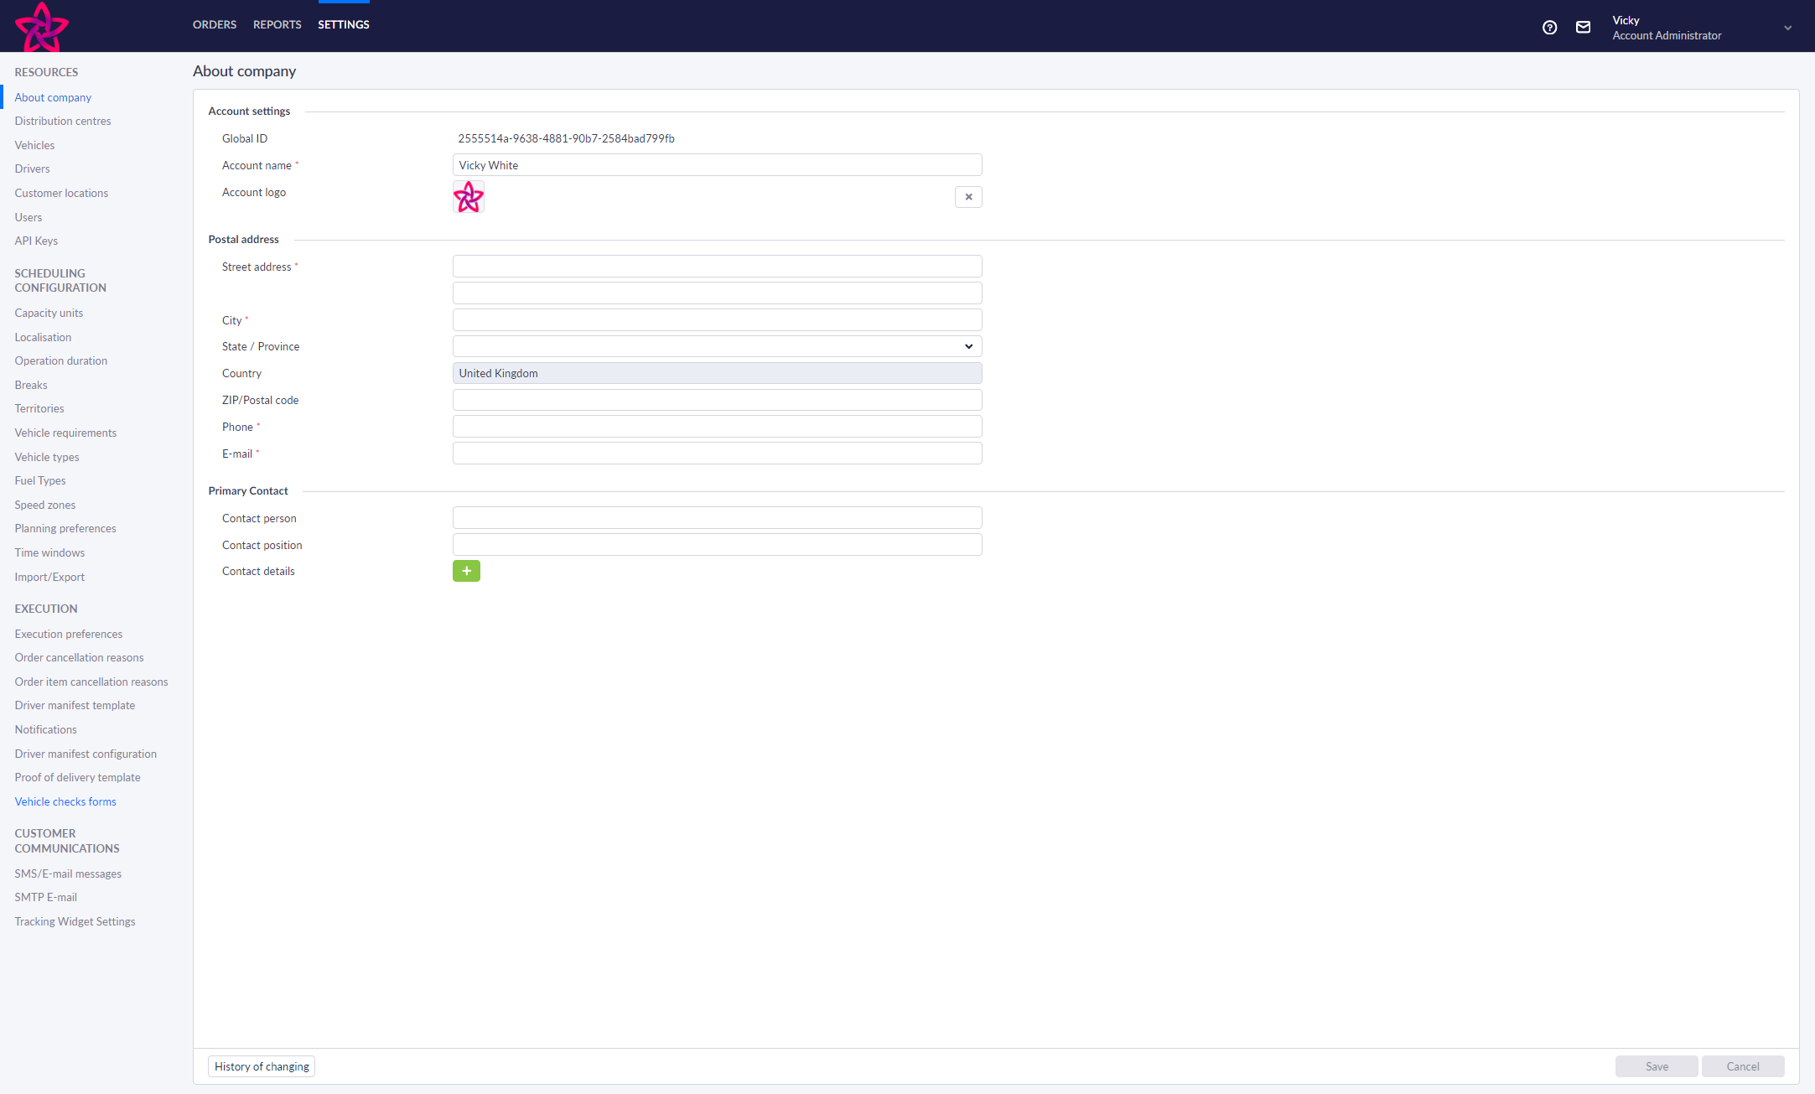Open Vehicle checks forms link
This screenshot has height=1094, width=1815.
tap(65, 801)
